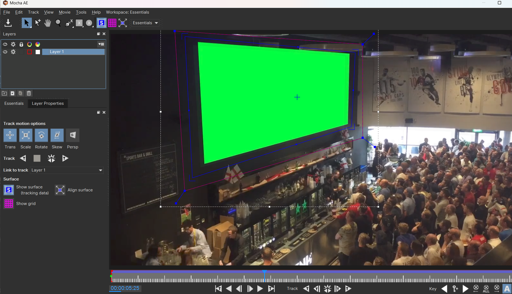The width and height of the screenshot is (512, 294).
Task: Toggle the magenta grid toolbar icon
Action: click(112, 23)
